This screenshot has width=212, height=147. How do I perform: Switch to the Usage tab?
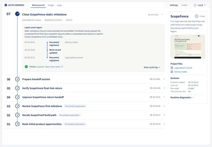[51, 5]
